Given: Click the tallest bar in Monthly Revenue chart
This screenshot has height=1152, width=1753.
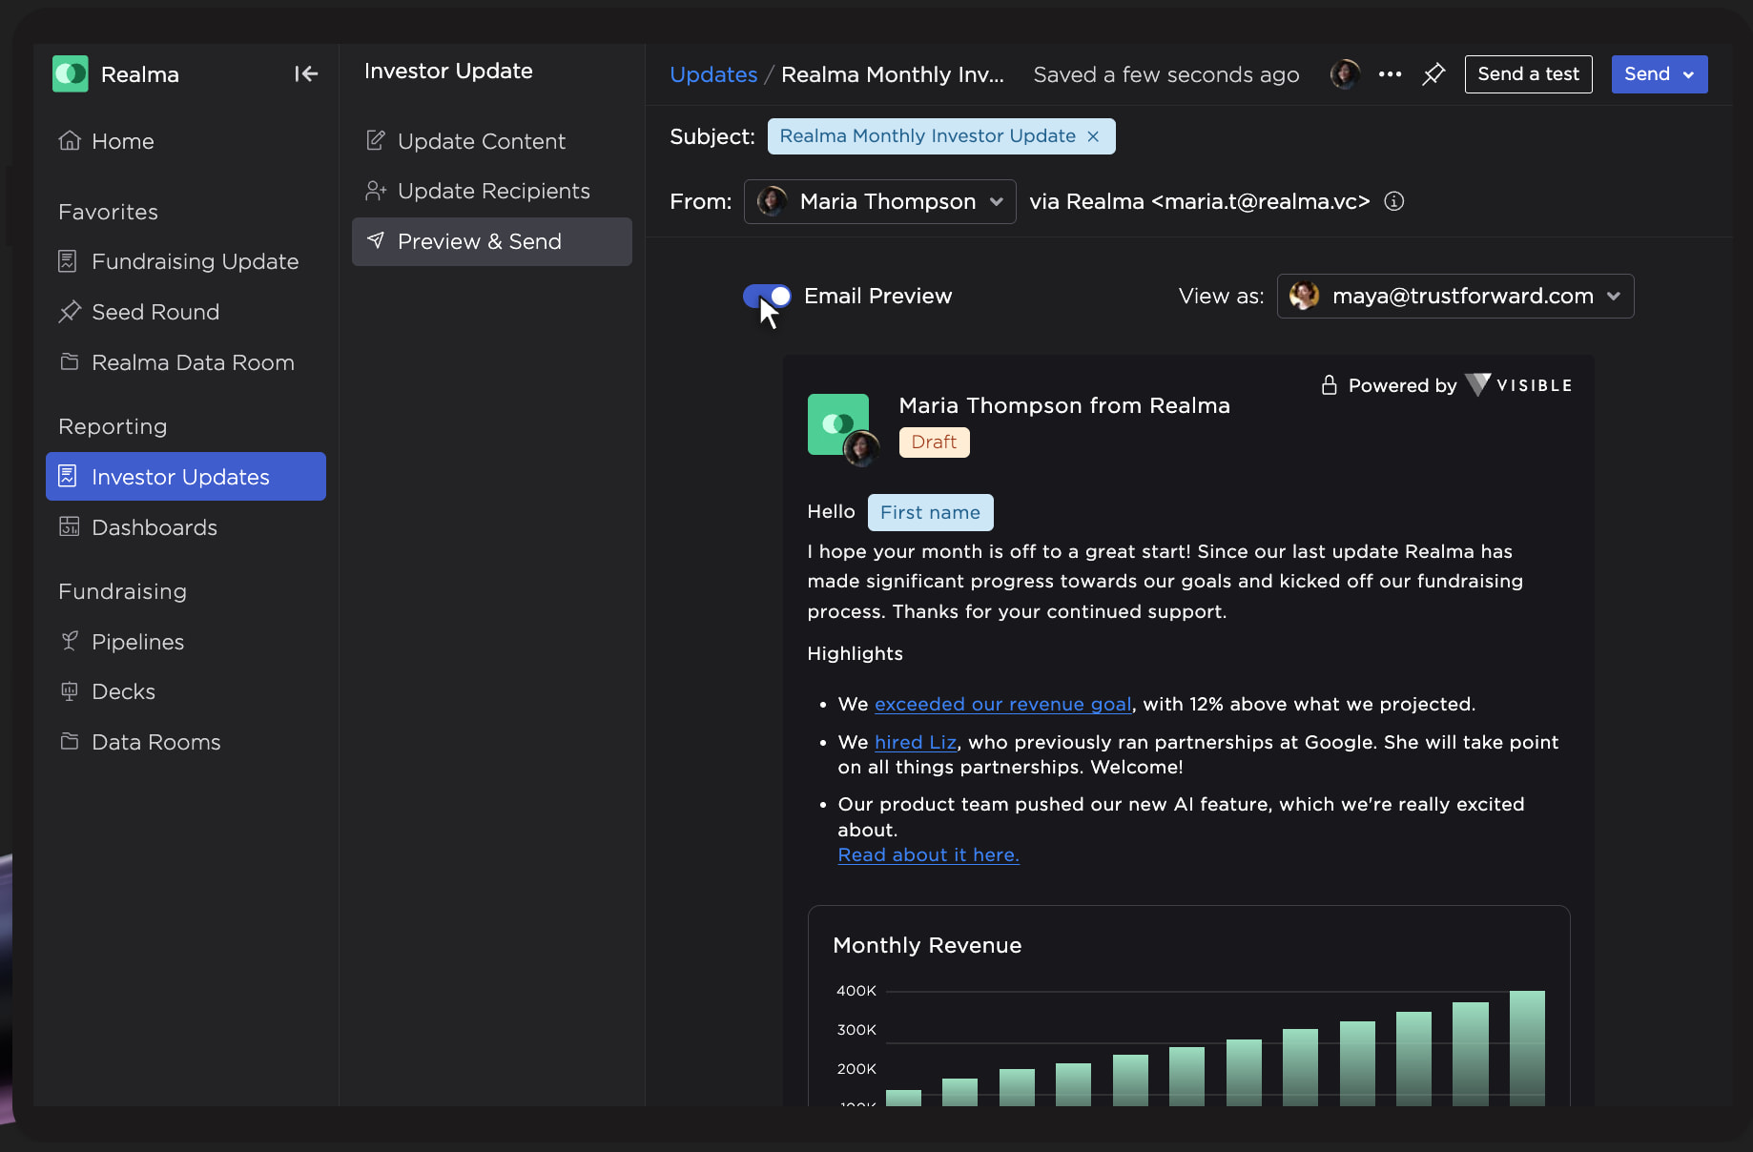Looking at the screenshot, I should (1527, 1048).
